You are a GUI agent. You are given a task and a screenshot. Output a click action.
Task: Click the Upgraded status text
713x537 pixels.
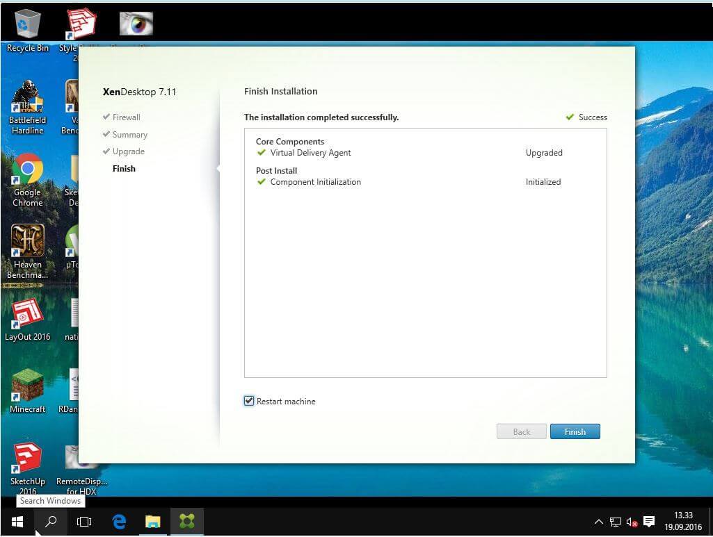[x=544, y=153]
